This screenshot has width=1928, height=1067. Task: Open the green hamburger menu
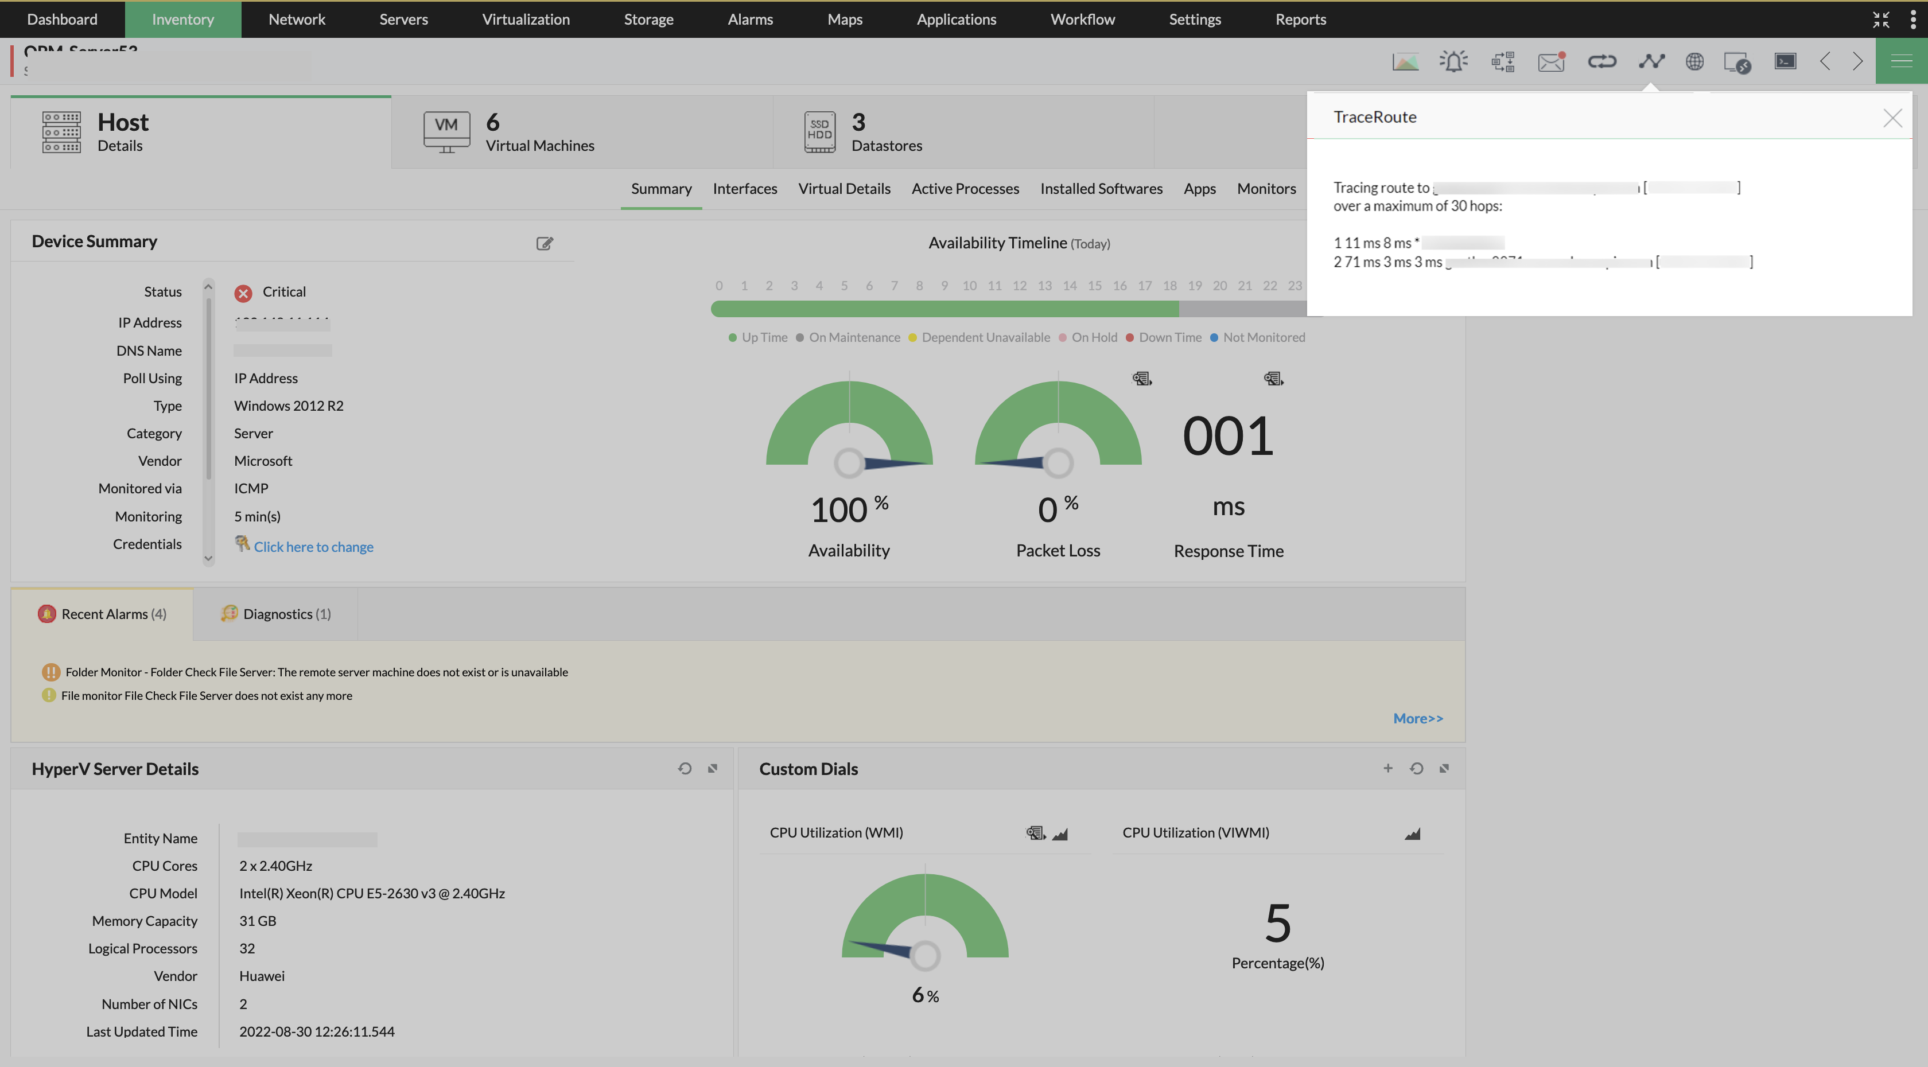pyautogui.click(x=1901, y=61)
